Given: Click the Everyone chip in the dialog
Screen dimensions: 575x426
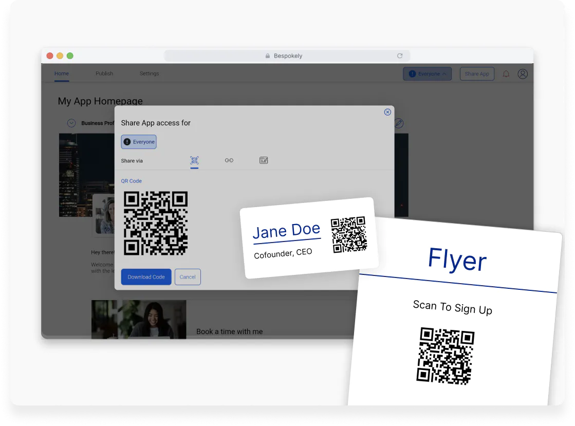Looking at the screenshot, I should [x=139, y=142].
